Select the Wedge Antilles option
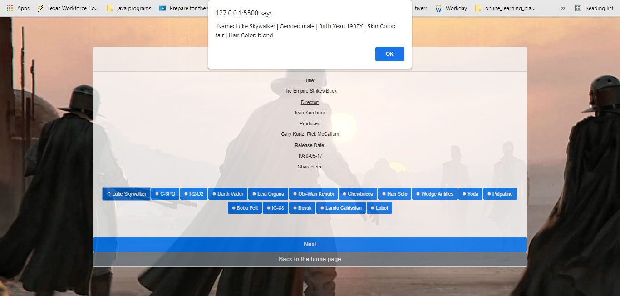This screenshot has width=620, height=296. [x=435, y=194]
